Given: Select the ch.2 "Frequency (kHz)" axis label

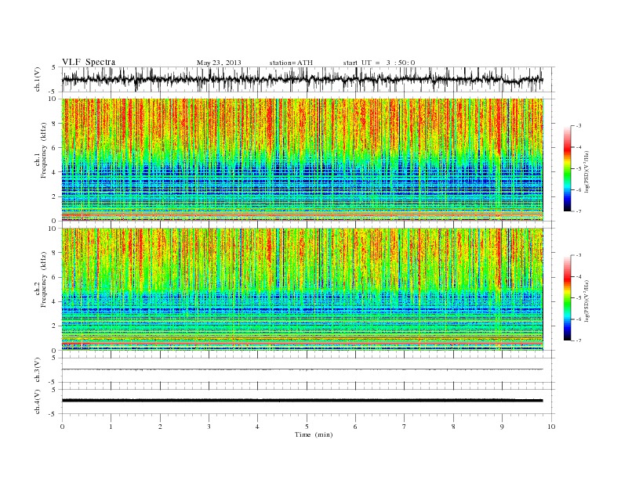Looking at the screenshot, I should click(43, 279).
